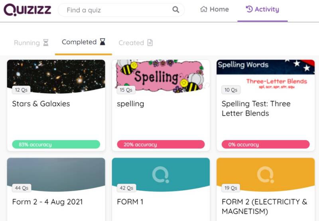Click the Home house icon
This screenshot has height=221, width=319.
pos(204,9)
